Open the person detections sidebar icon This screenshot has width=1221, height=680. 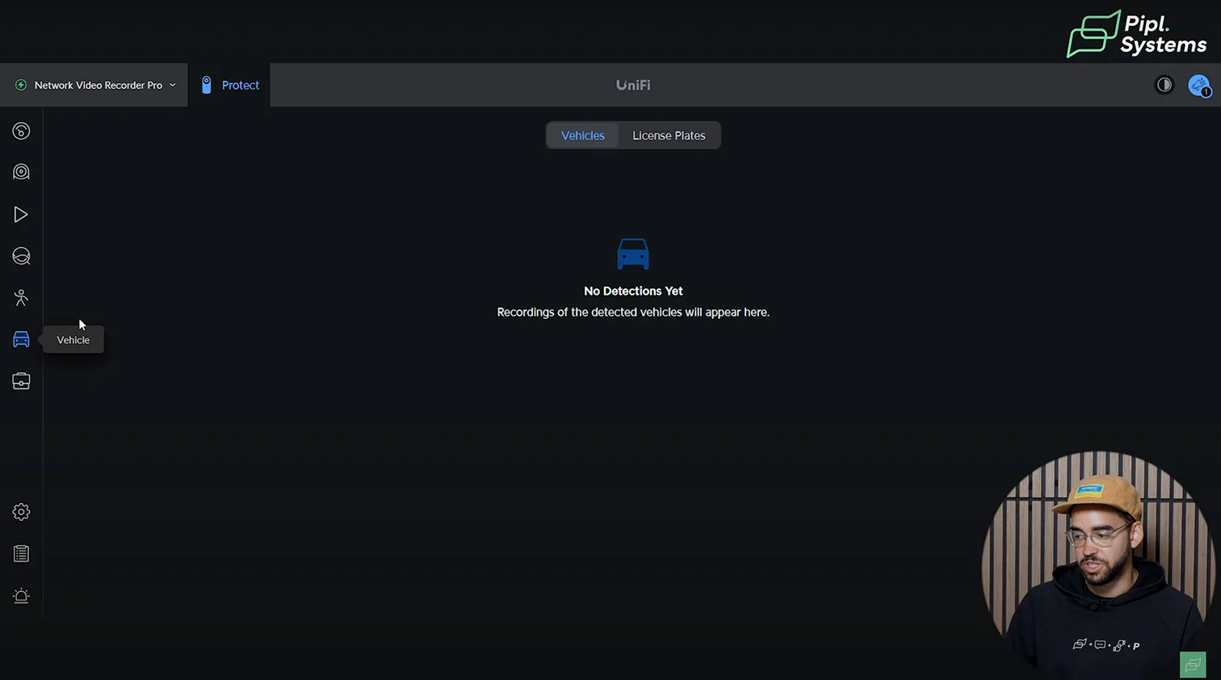(x=21, y=298)
